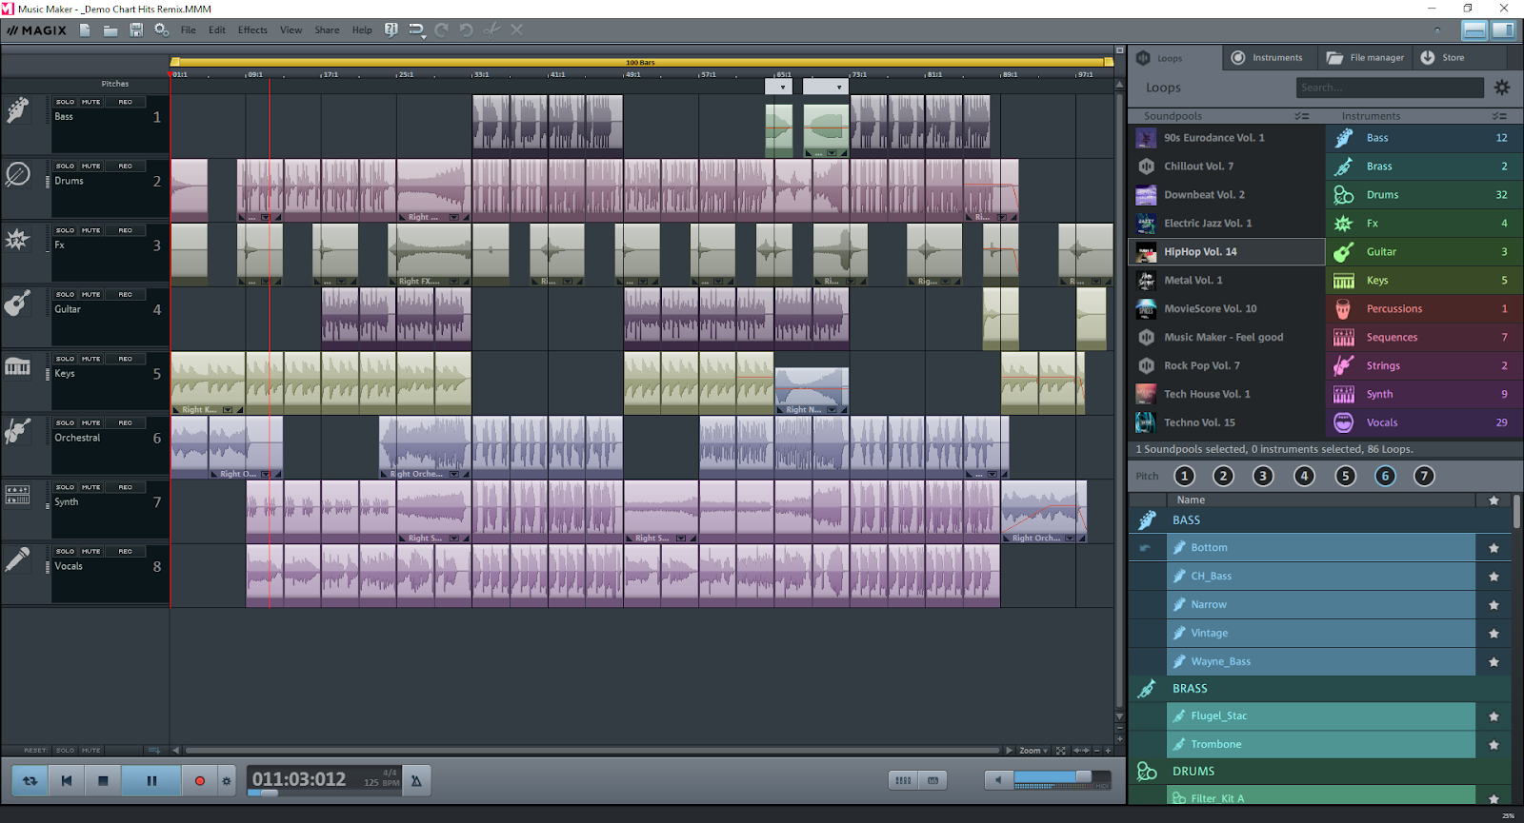Image resolution: width=1524 pixels, height=823 pixels.
Task: Stop playback with the Stop button
Action: coord(103,780)
